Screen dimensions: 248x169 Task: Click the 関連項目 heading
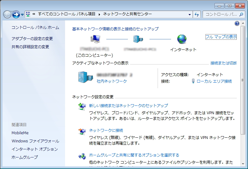click(19, 125)
